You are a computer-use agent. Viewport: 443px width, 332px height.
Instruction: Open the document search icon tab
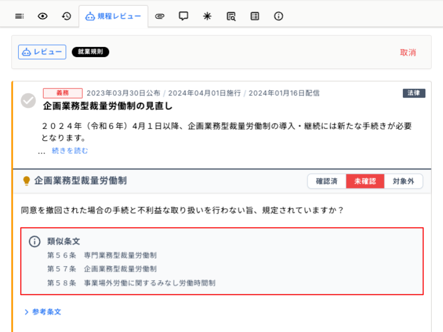(231, 16)
